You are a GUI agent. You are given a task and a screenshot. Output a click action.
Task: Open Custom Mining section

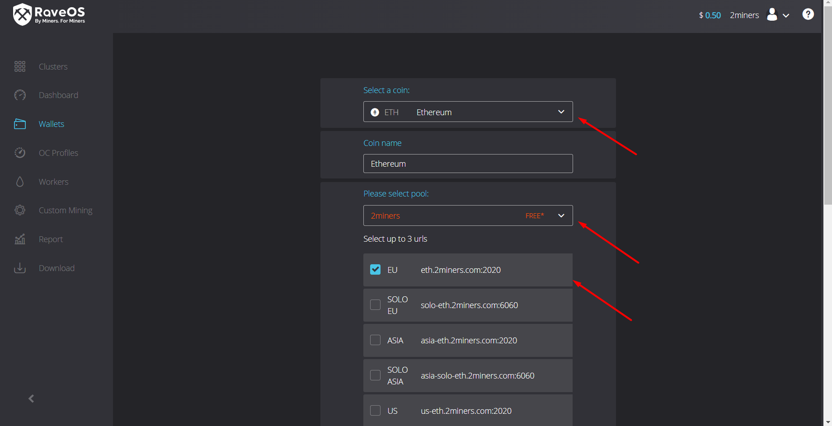[66, 210]
